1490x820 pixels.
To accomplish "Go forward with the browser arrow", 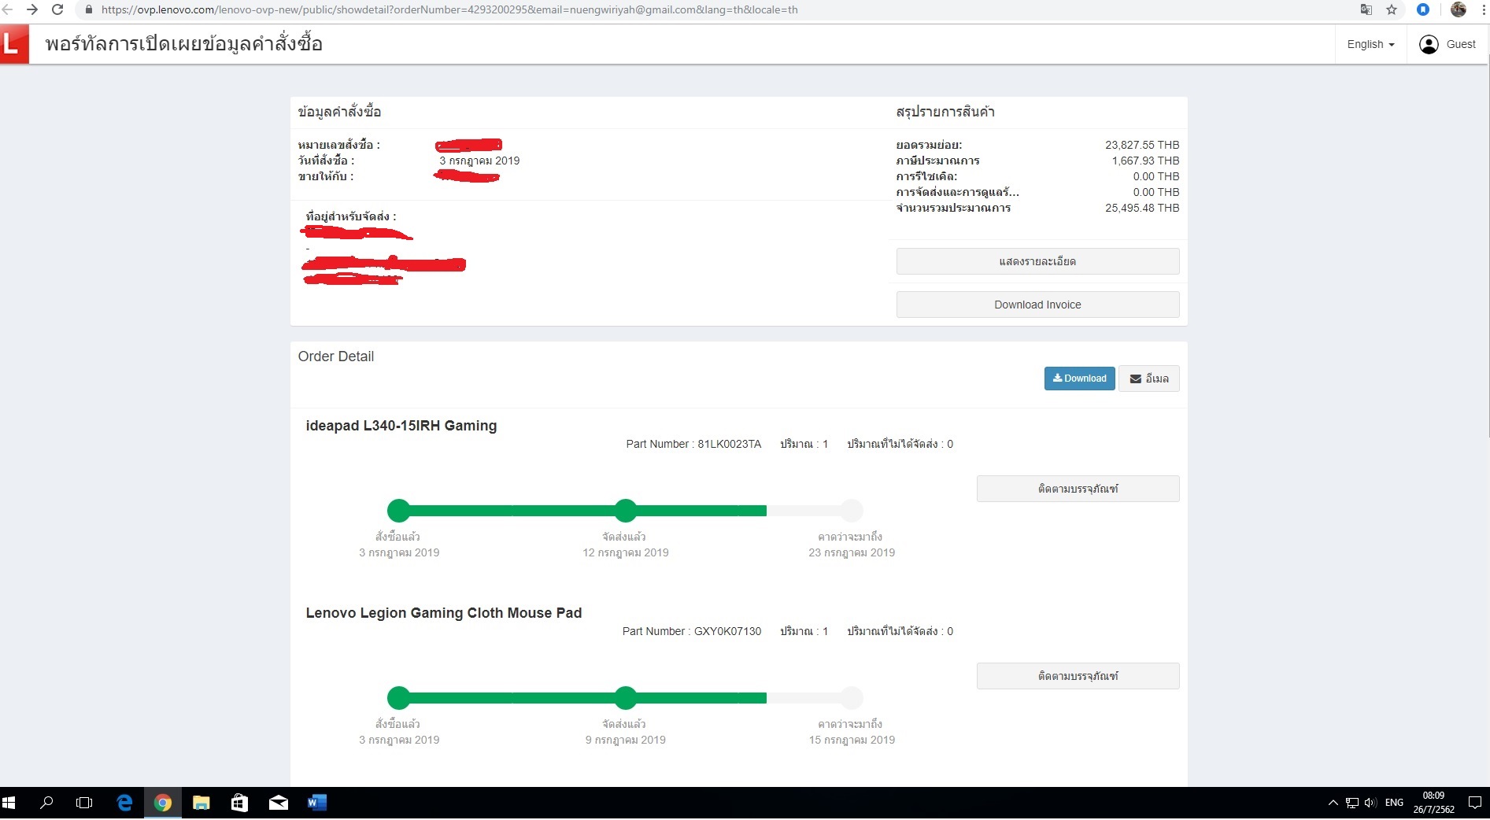I will [32, 9].
